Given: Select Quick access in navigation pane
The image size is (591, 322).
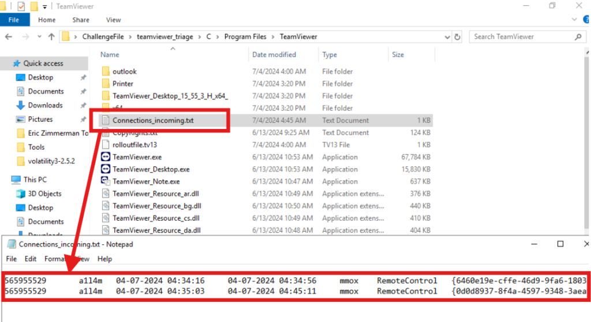Looking at the screenshot, I should 43,63.
